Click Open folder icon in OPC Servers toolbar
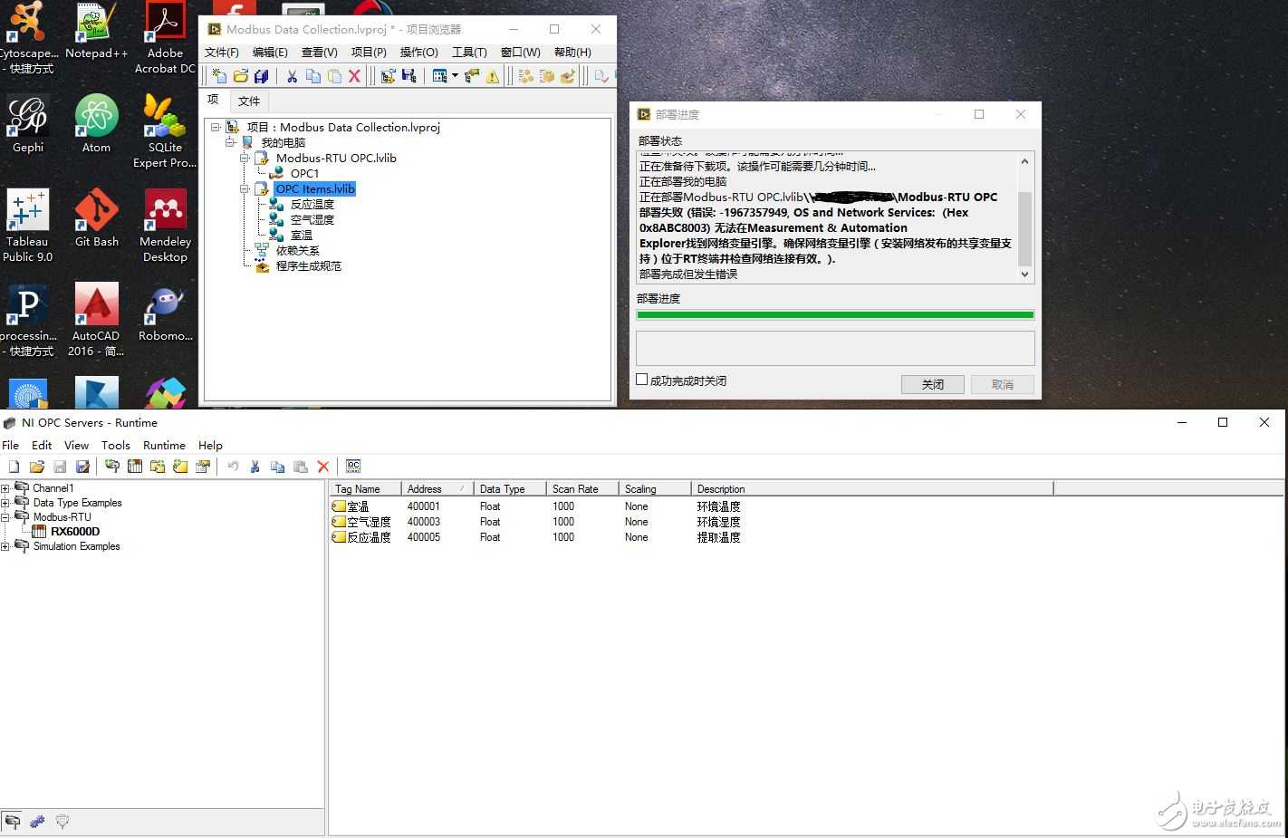 tap(37, 467)
